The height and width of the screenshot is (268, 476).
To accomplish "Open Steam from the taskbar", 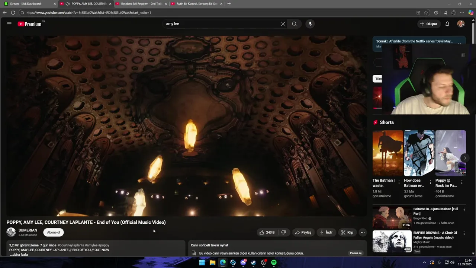I will click(x=253, y=262).
